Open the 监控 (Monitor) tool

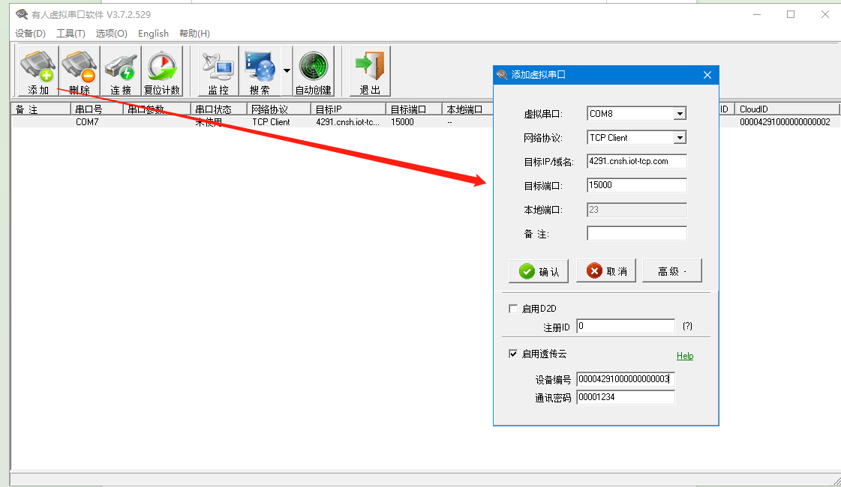218,71
